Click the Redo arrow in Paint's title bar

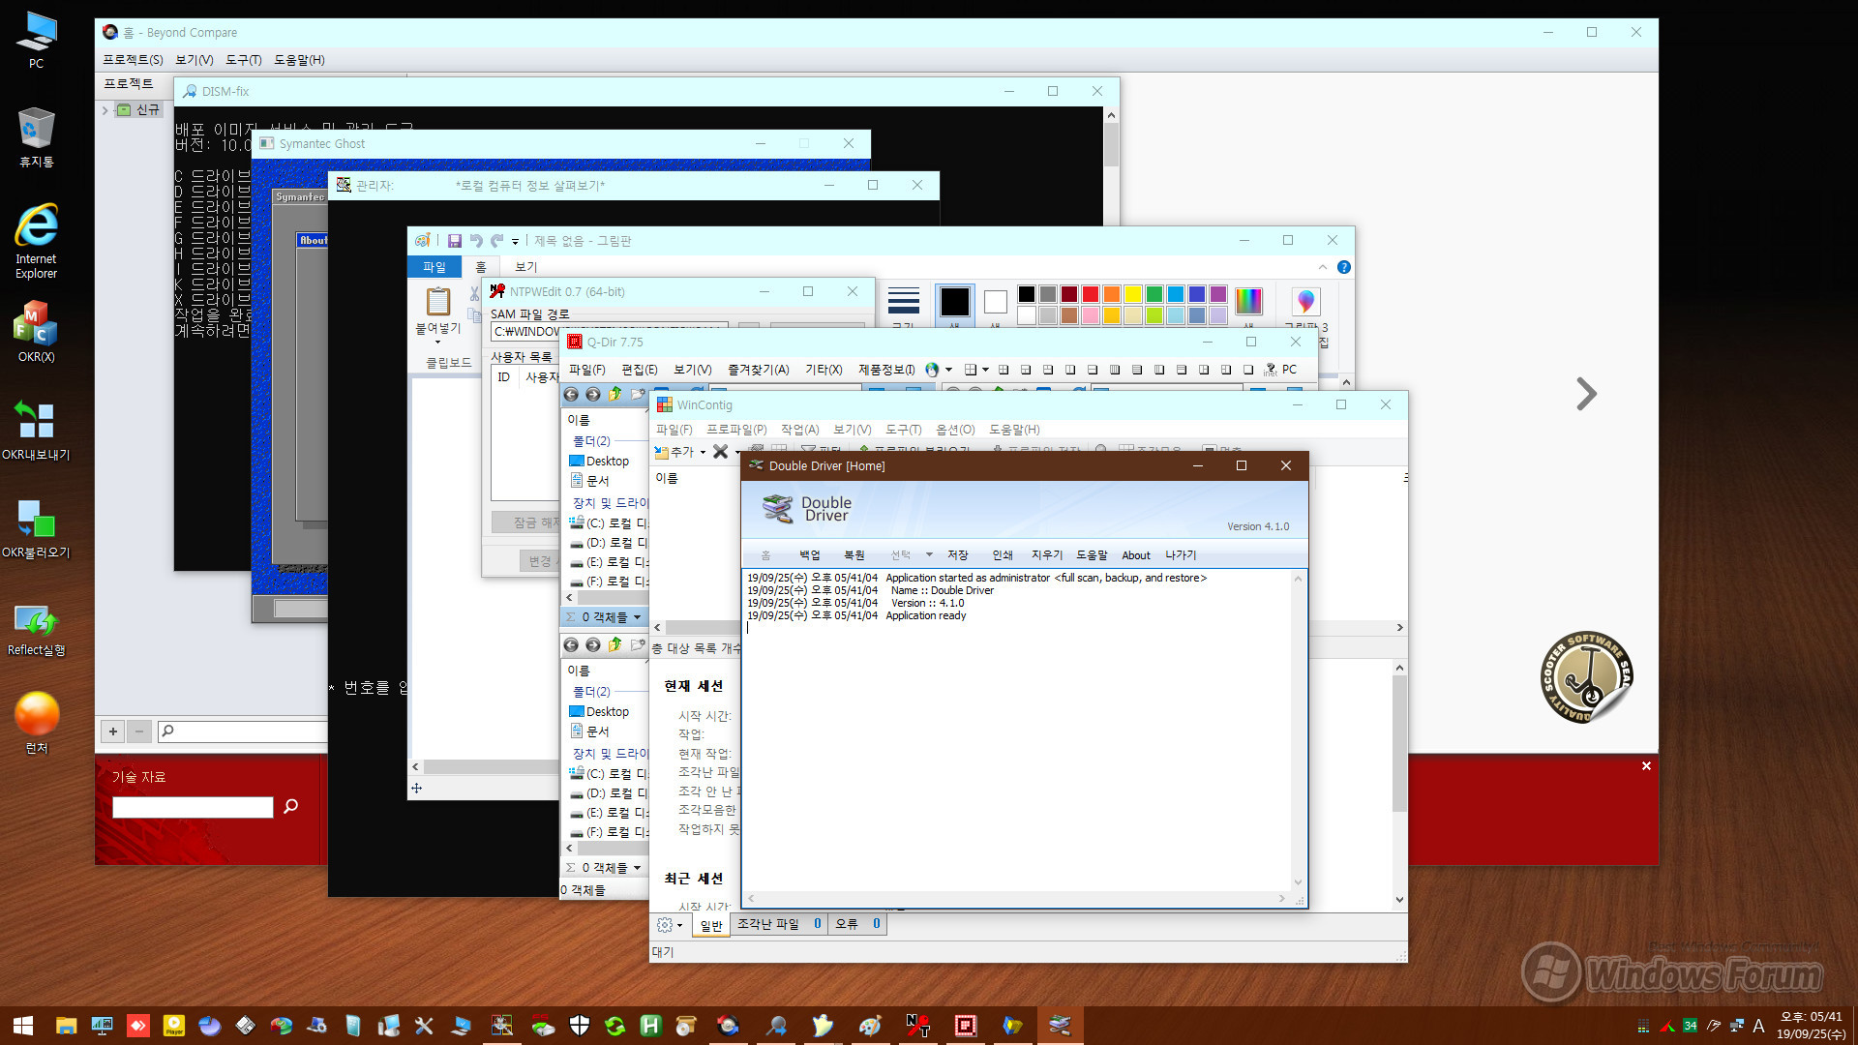click(496, 241)
